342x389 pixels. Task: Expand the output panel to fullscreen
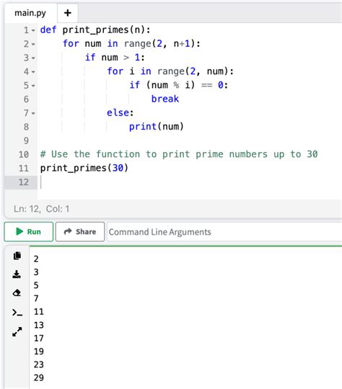(x=17, y=331)
